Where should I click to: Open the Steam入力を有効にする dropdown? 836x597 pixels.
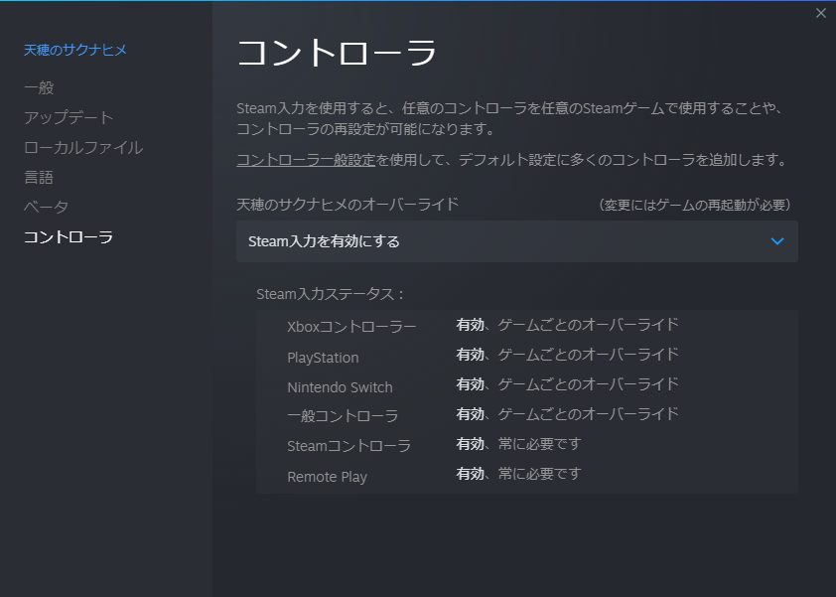tap(516, 241)
